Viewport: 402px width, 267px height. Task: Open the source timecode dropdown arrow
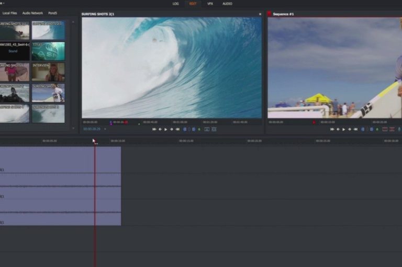tap(105, 129)
